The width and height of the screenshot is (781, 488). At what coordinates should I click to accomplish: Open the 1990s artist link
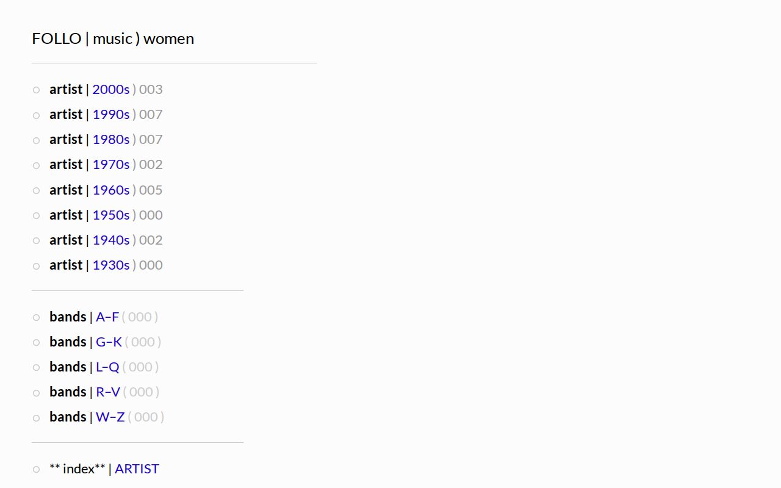tap(111, 114)
